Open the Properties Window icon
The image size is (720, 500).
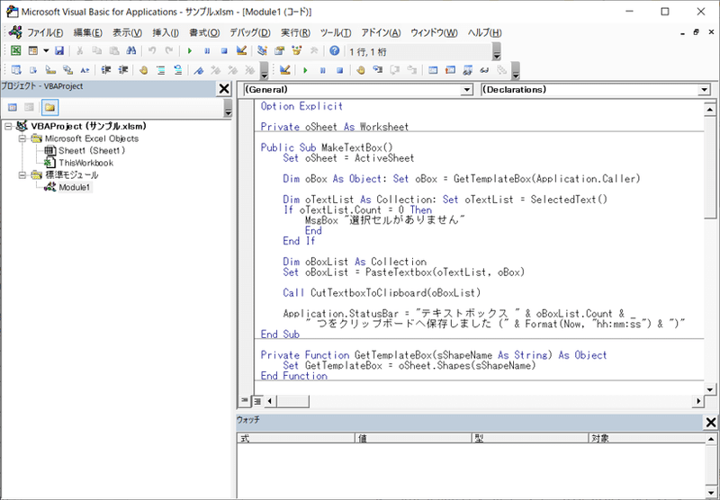click(280, 51)
